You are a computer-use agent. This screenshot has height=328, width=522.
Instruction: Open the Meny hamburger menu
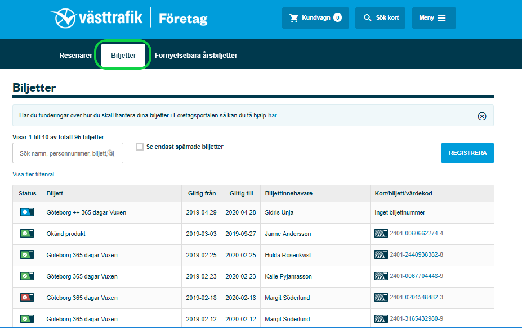(x=432, y=18)
